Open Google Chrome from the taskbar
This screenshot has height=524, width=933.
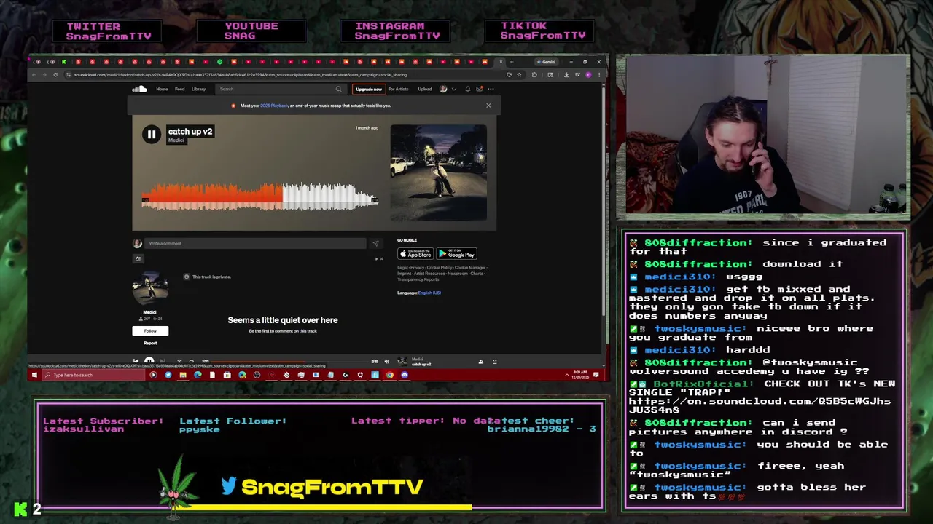coord(390,375)
